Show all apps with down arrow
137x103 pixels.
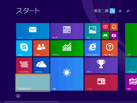click(x=18, y=96)
